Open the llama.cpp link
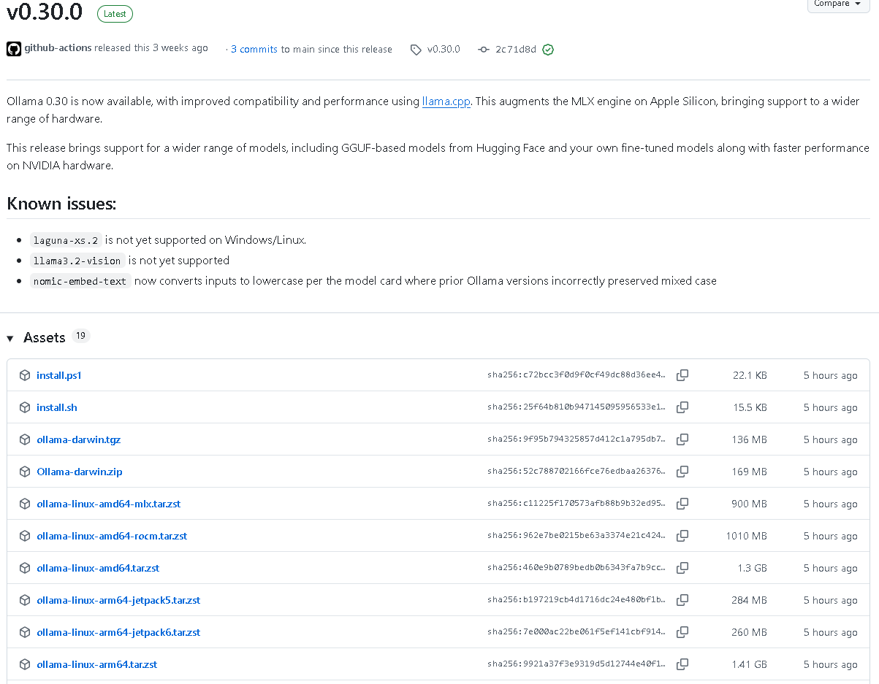Viewport: 879px width, 684px height. [446, 101]
